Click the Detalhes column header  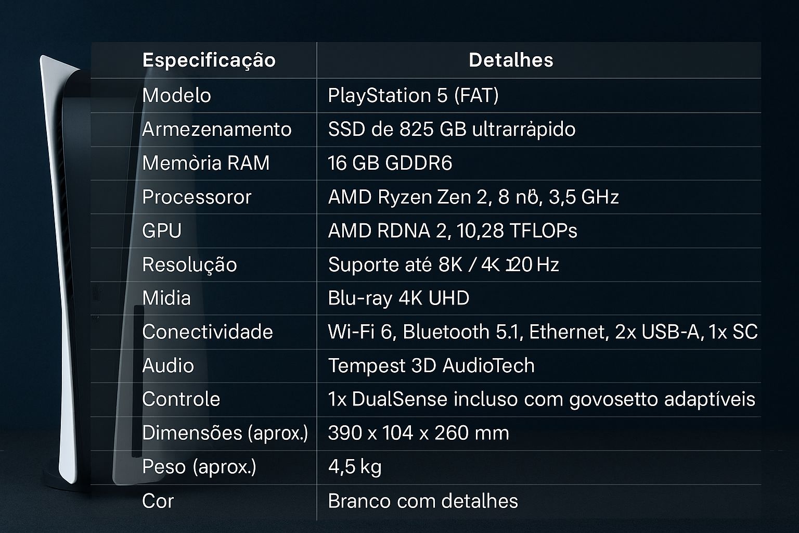(511, 60)
